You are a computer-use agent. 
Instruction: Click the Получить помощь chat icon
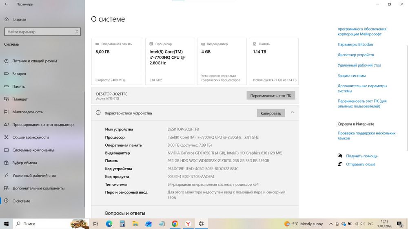pyautogui.click(x=340, y=156)
